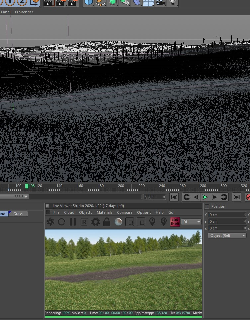Toggle the Z-axis lock icon
The width and height of the screenshot is (250, 320).
21,2
